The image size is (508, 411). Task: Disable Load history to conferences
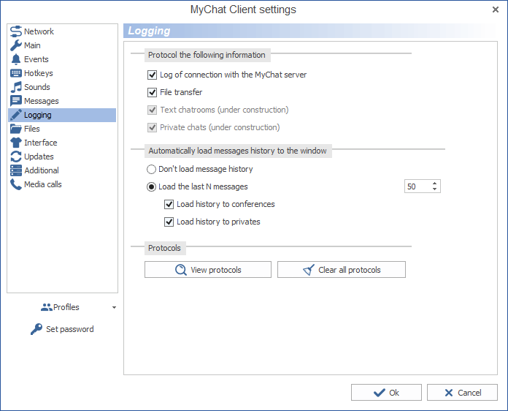[169, 204]
